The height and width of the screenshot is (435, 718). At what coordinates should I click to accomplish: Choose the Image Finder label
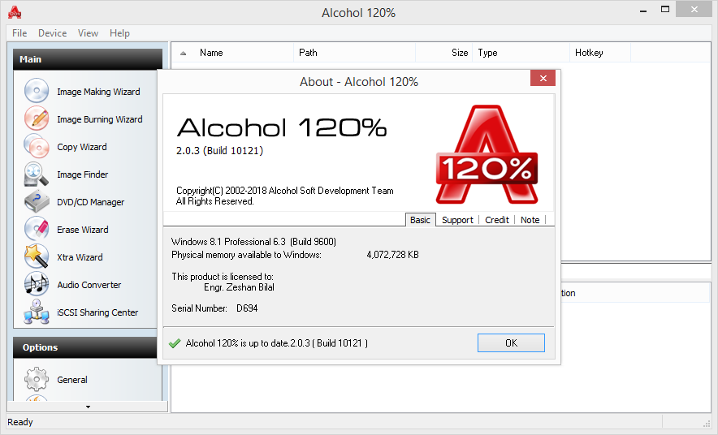pyautogui.click(x=82, y=174)
